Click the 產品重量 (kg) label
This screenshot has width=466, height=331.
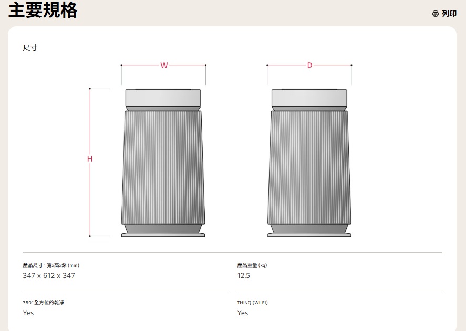coord(252,265)
